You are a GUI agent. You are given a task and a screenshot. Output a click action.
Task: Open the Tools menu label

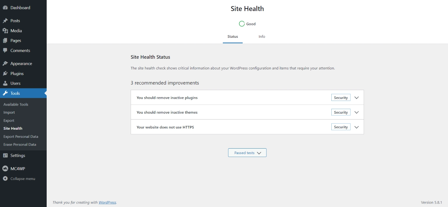pos(15,93)
